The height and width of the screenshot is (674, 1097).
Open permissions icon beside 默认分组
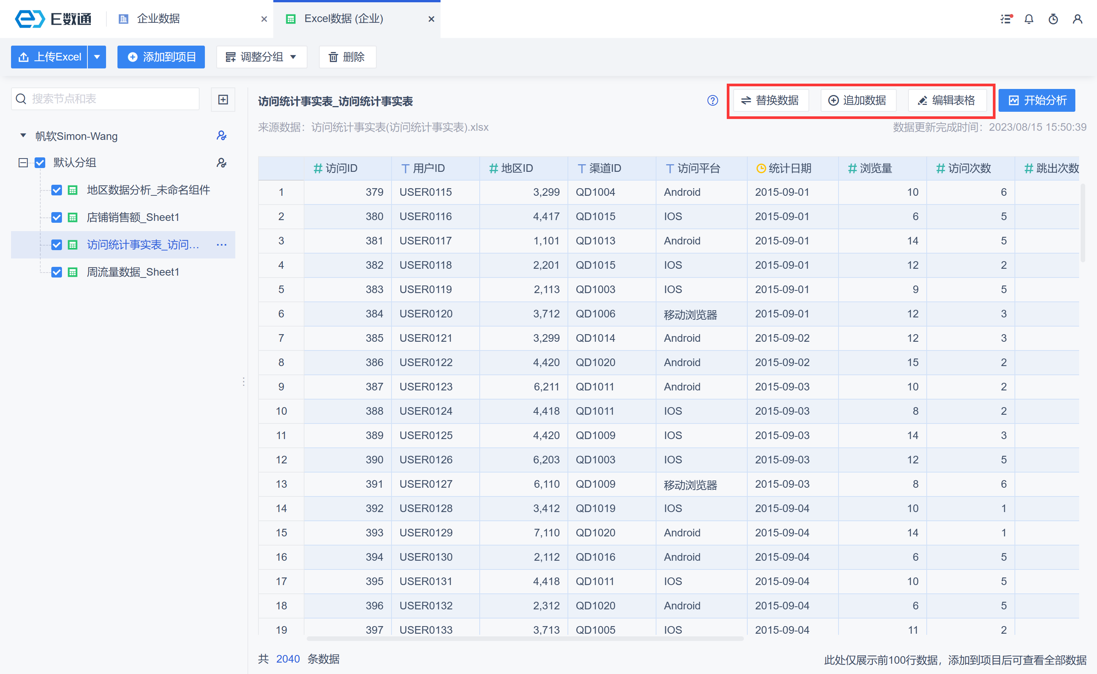221,163
